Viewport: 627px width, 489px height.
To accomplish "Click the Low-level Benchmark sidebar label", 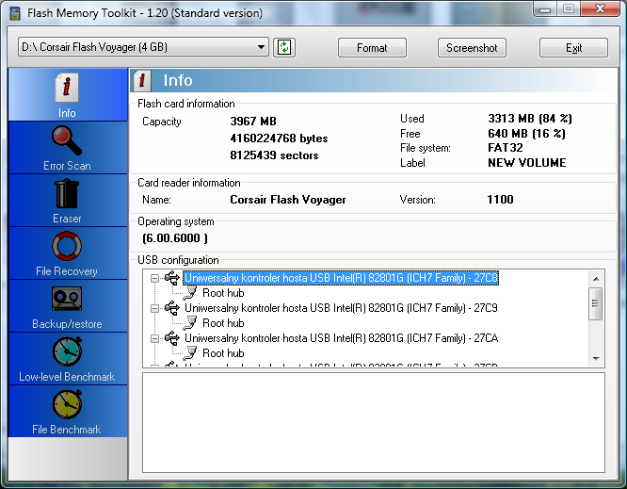I will pos(67,377).
